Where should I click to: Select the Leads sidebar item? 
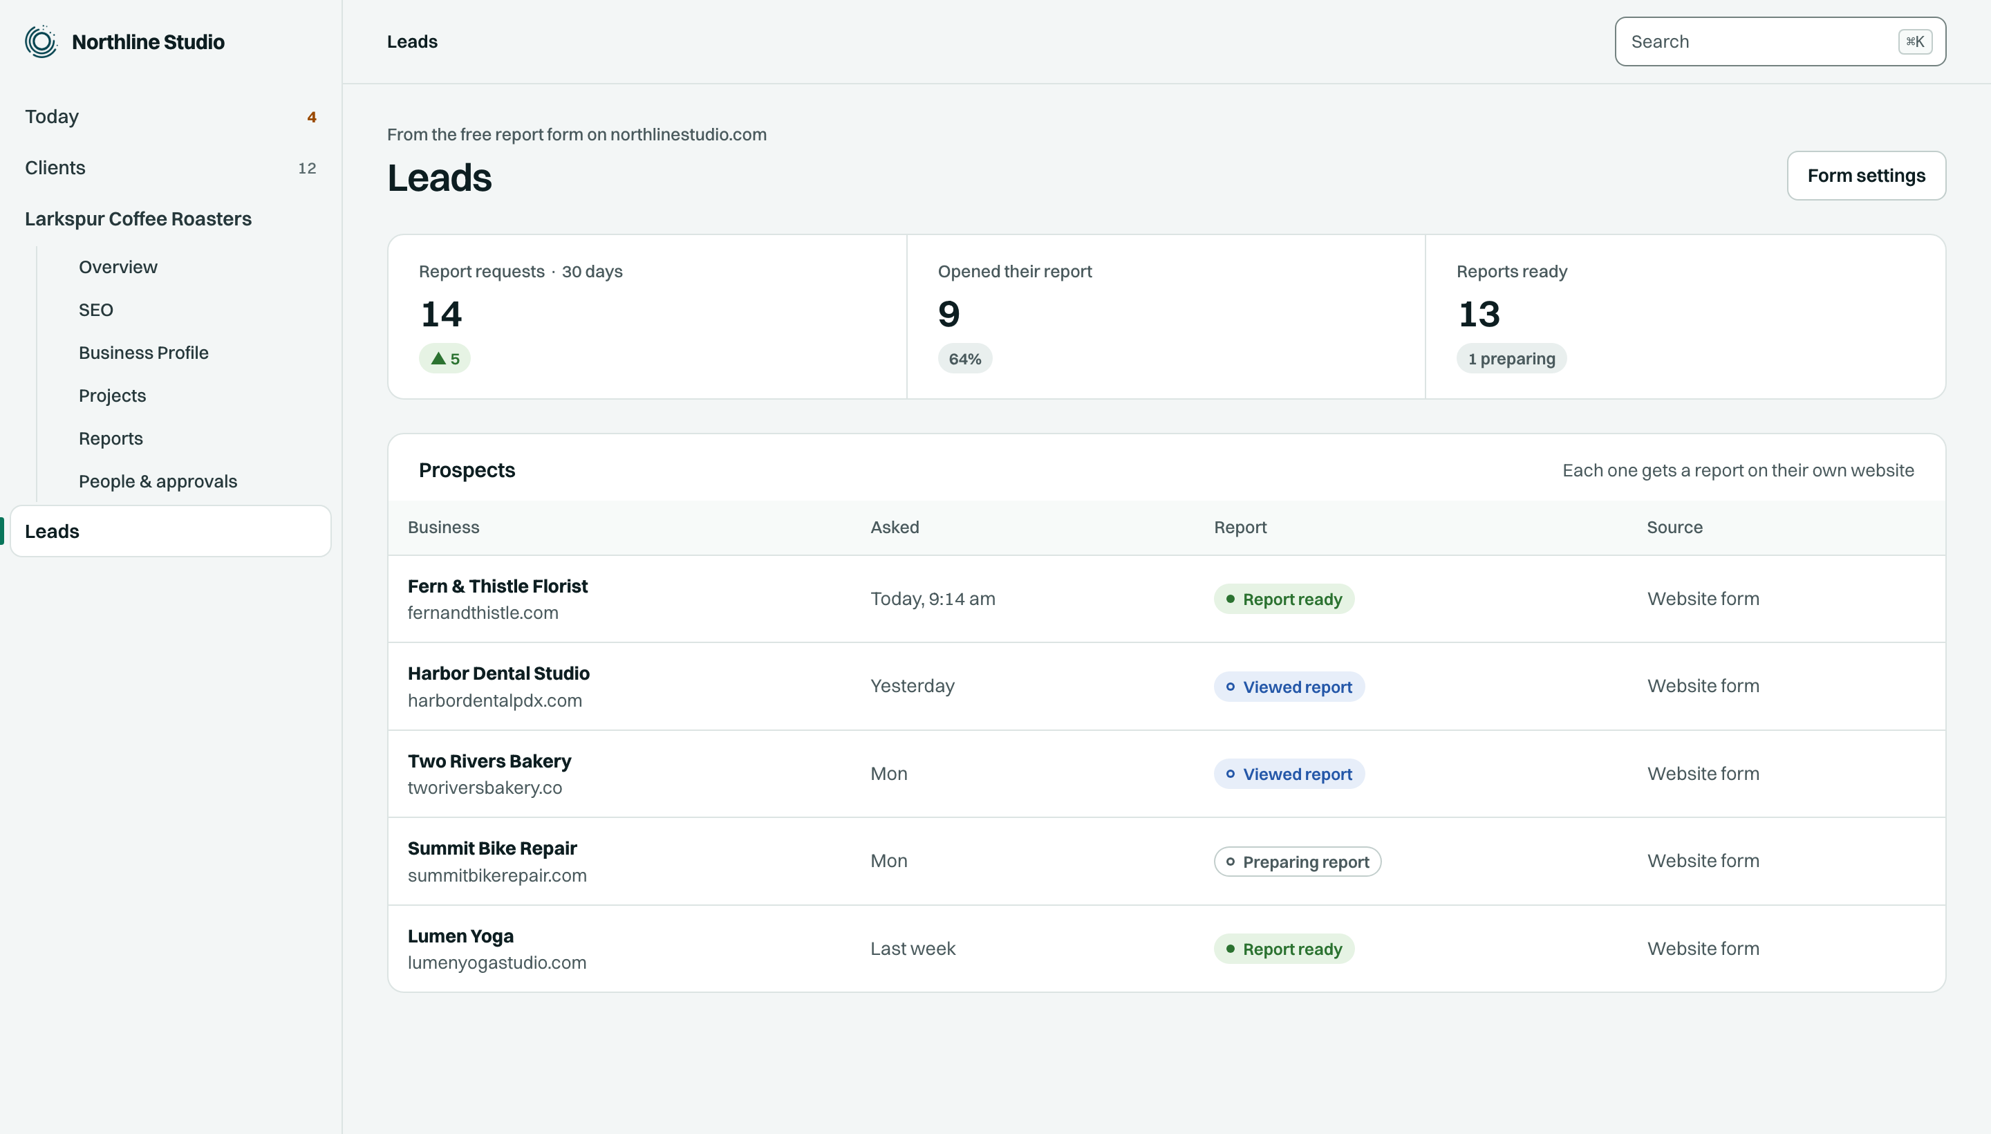(x=171, y=531)
